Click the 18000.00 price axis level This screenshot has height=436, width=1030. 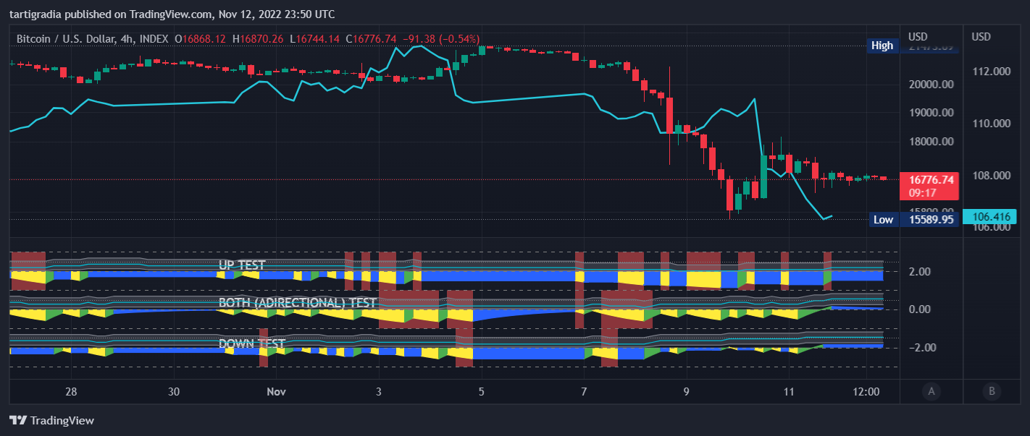pos(931,142)
